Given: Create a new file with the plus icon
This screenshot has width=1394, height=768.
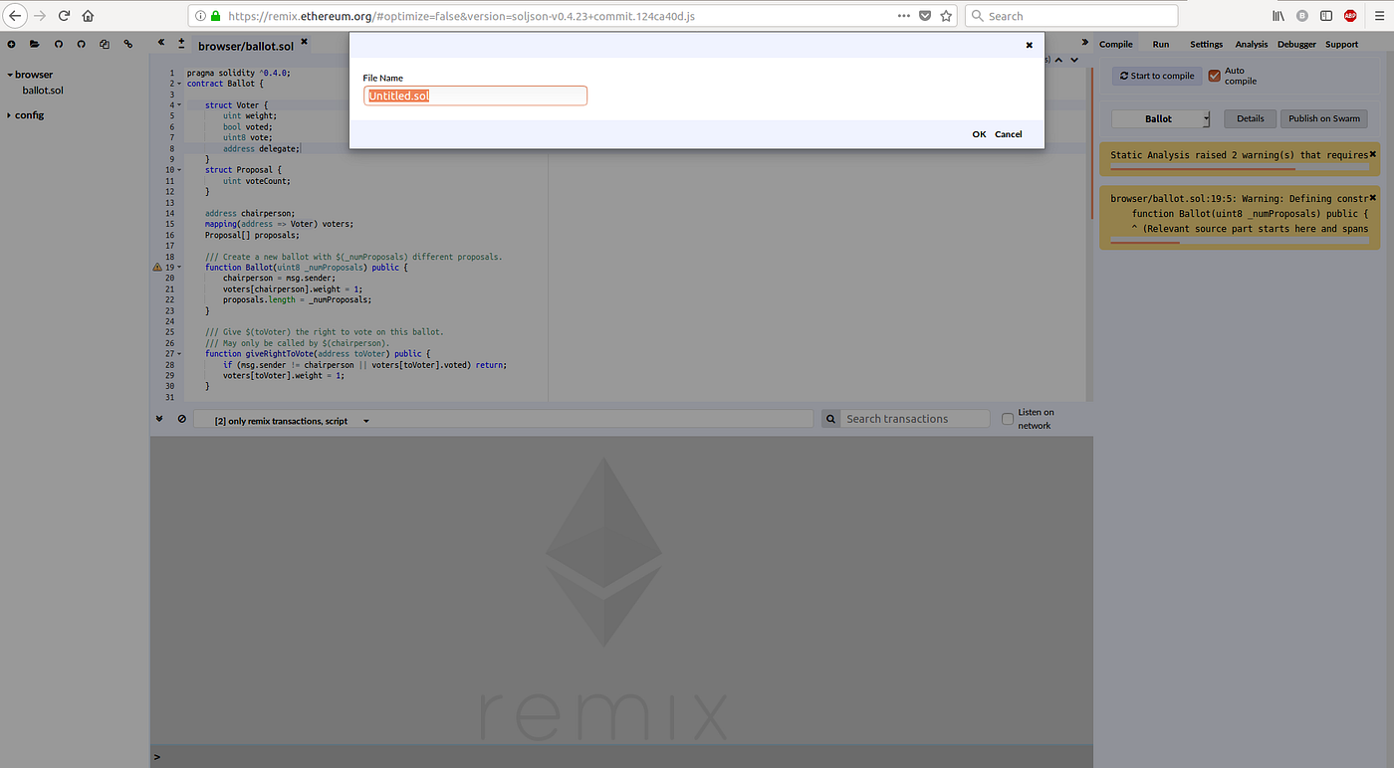Looking at the screenshot, I should (11, 44).
